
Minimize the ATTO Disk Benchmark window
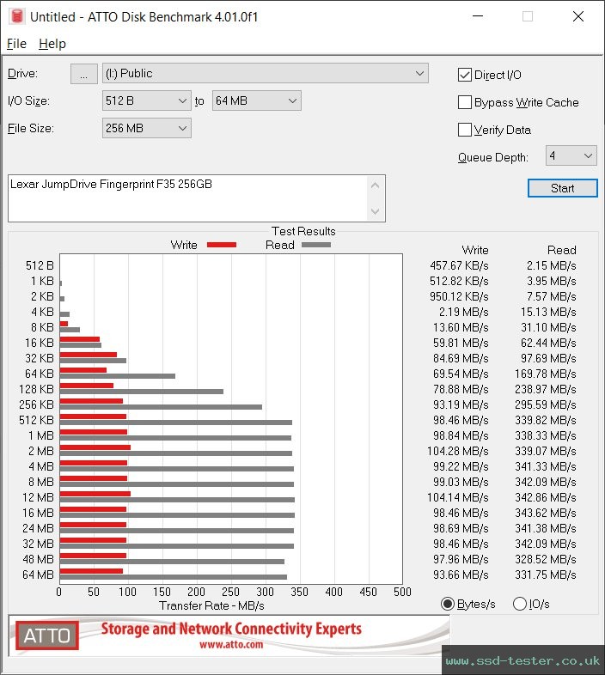[478, 16]
